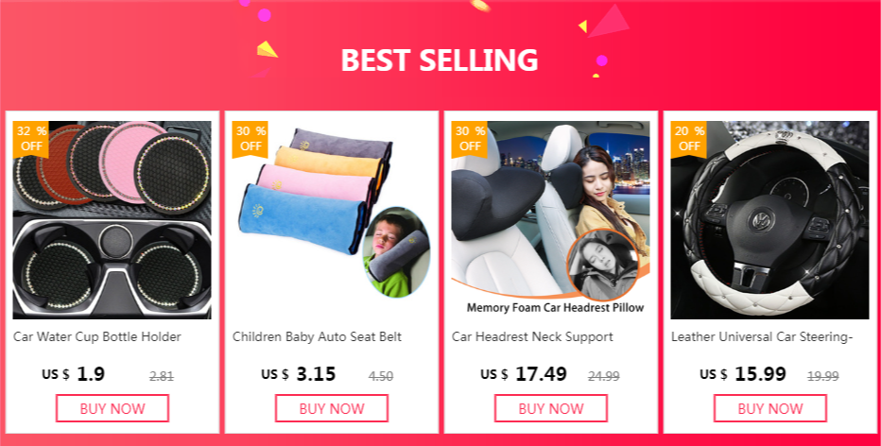The height and width of the screenshot is (446, 881).
Task: Click the 32% OFF badge on cup holder
Action: [x=31, y=139]
